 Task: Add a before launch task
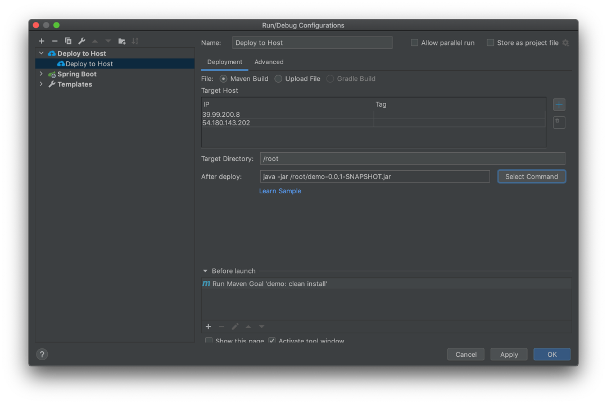point(208,326)
